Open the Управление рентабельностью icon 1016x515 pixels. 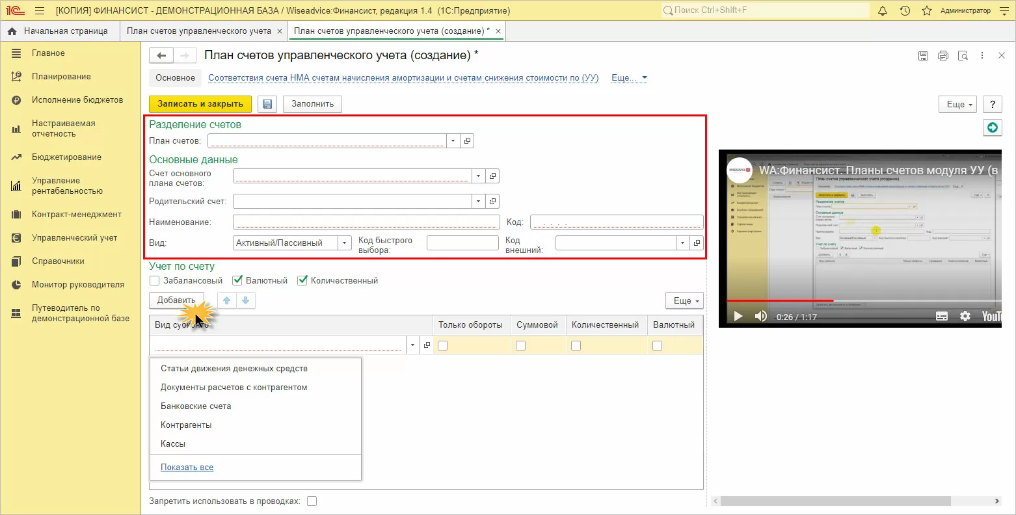click(x=16, y=186)
